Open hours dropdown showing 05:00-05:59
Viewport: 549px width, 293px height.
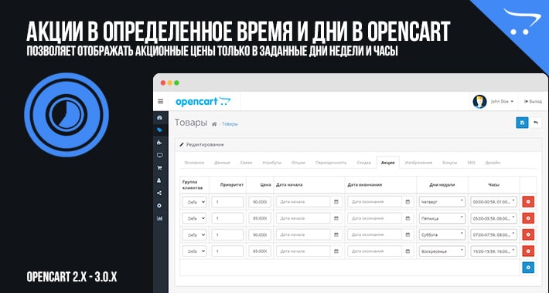(493, 218)
